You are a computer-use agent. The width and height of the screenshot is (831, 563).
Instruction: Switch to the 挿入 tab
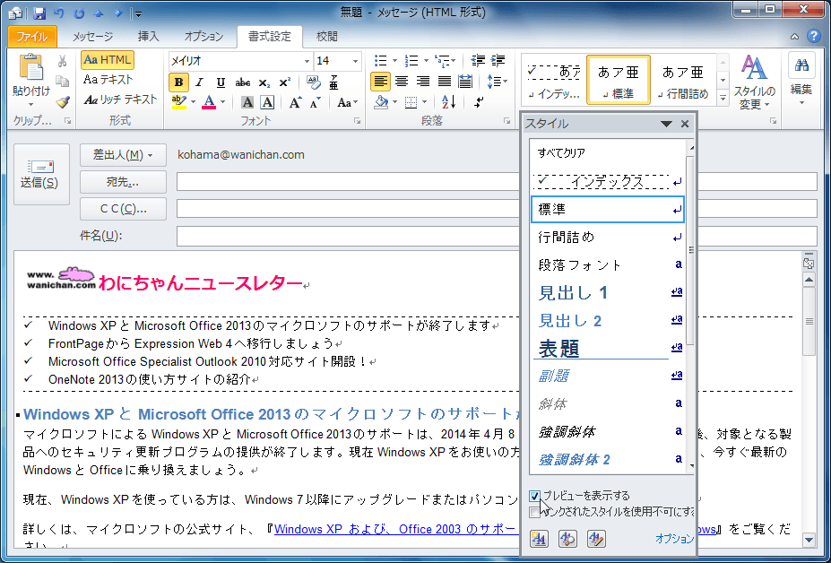pos(149,37)
